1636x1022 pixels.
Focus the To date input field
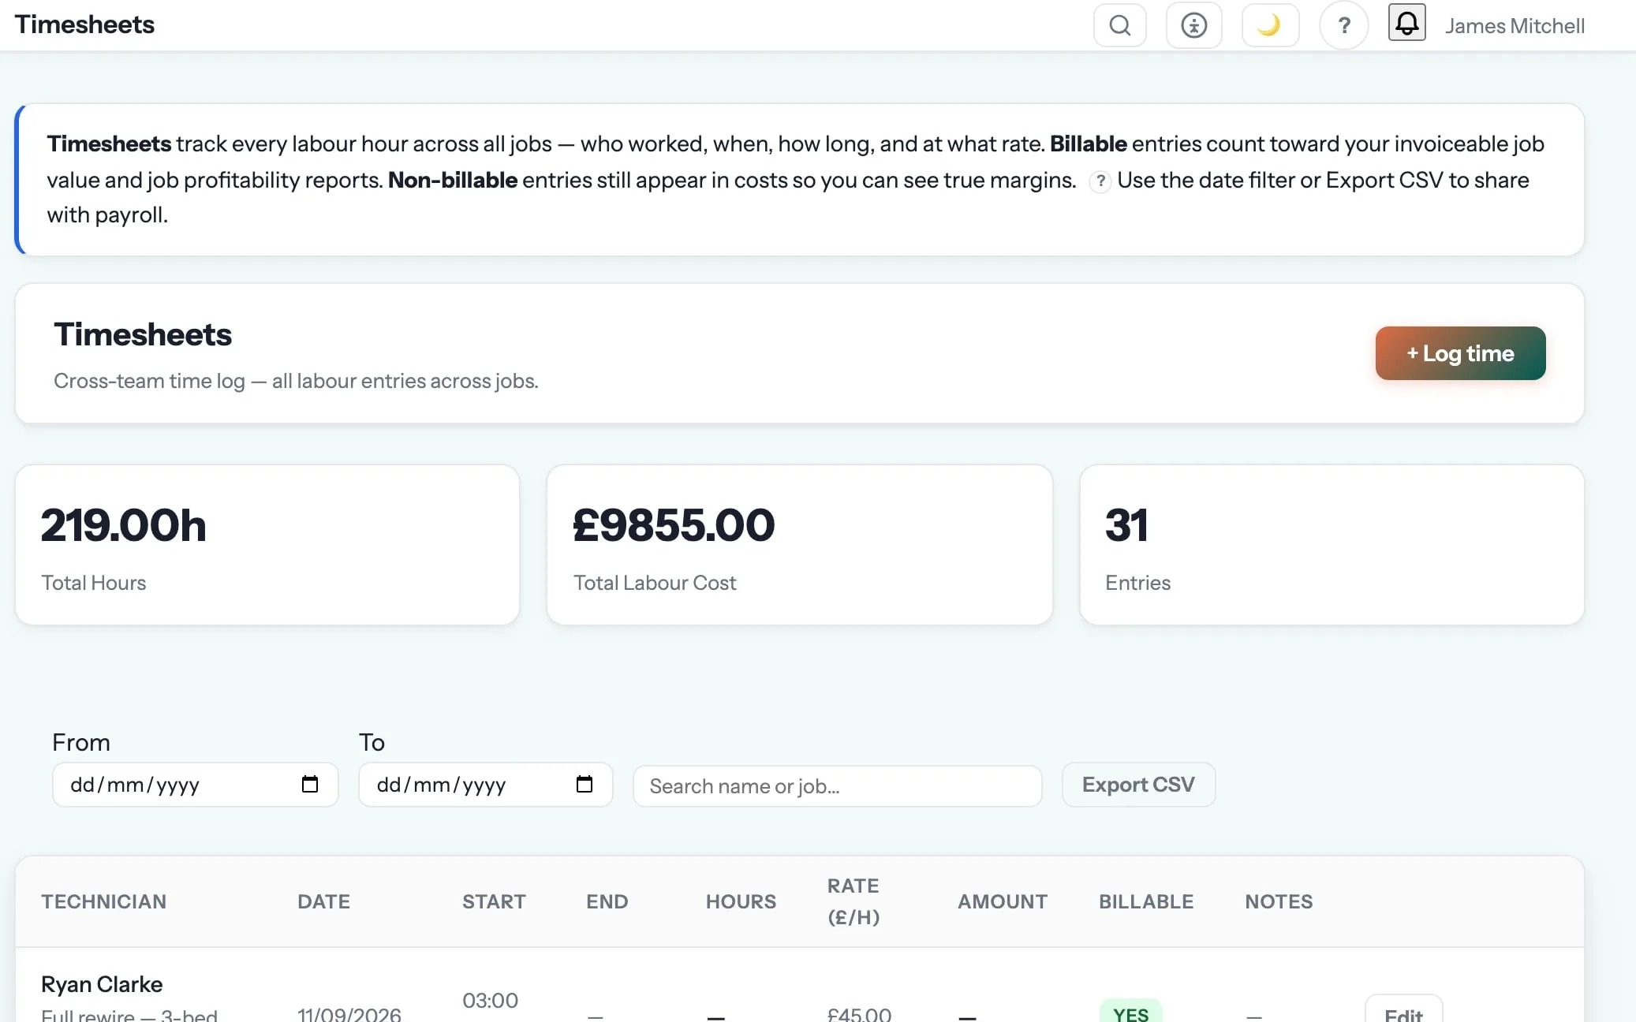coord(486,785)
